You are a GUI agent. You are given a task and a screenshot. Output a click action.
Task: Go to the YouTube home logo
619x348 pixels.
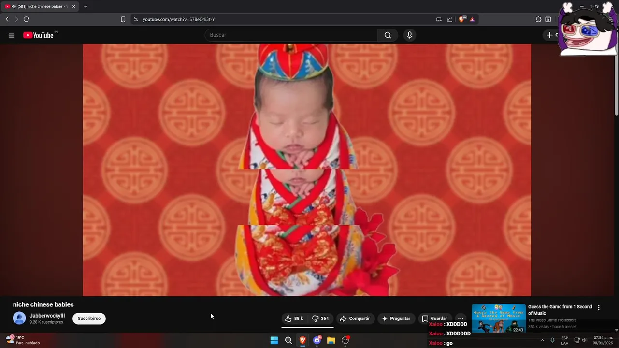38,35
